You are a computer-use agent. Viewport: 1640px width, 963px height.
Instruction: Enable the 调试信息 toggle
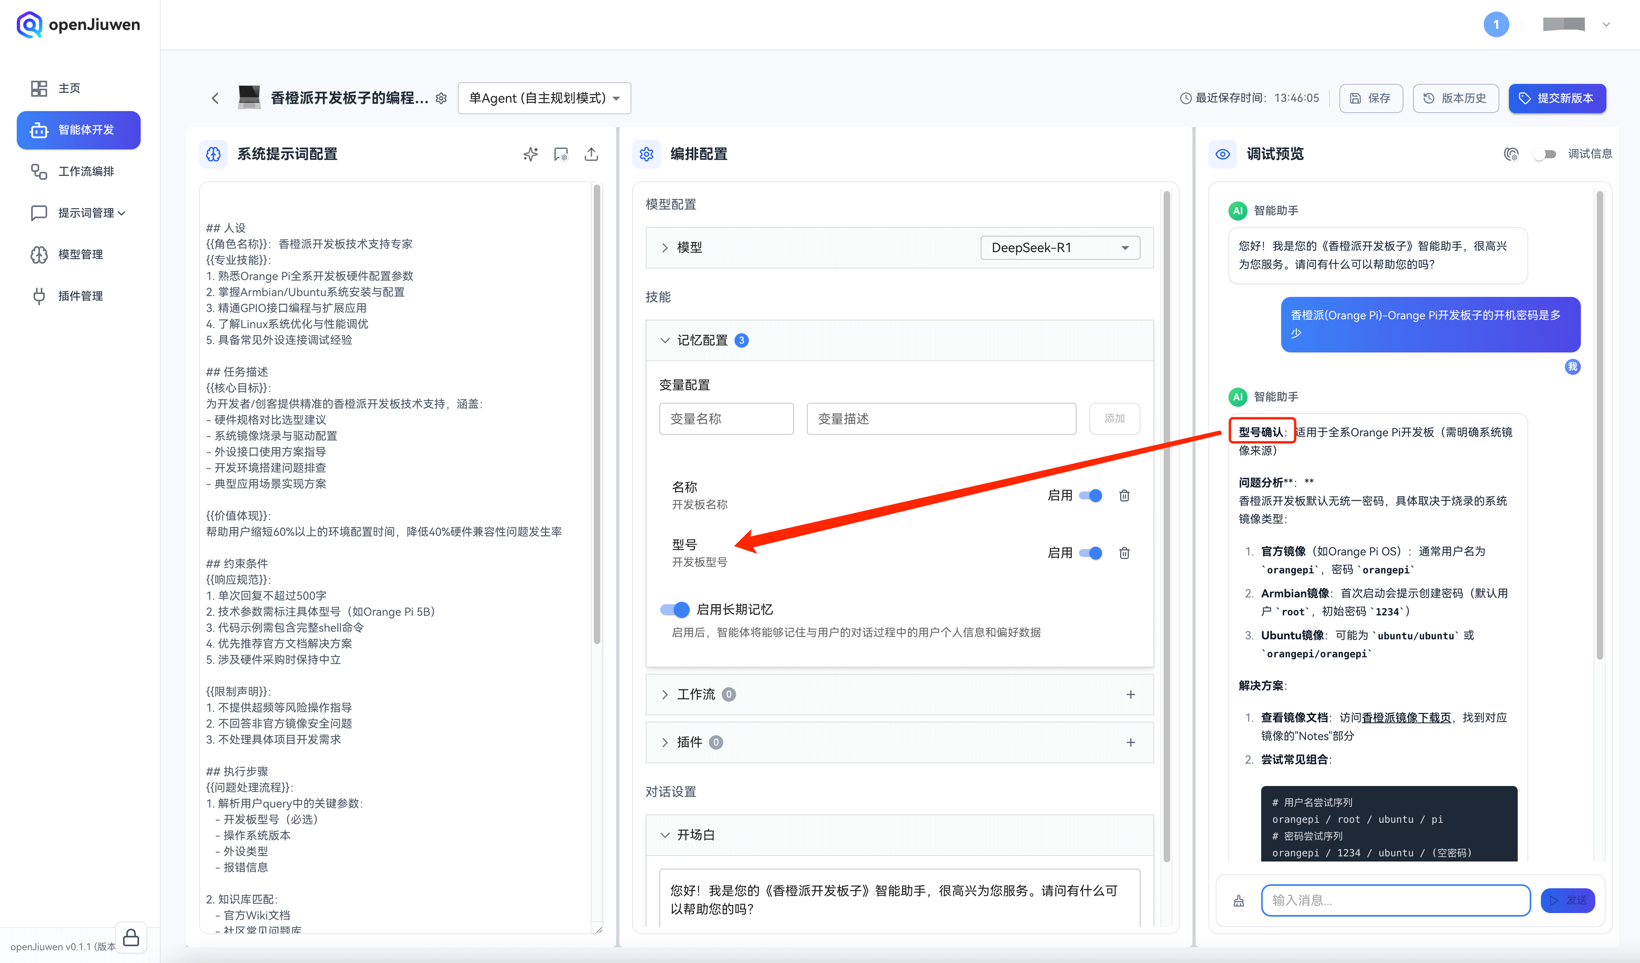pyautogui.click(x=1545, y=154)
